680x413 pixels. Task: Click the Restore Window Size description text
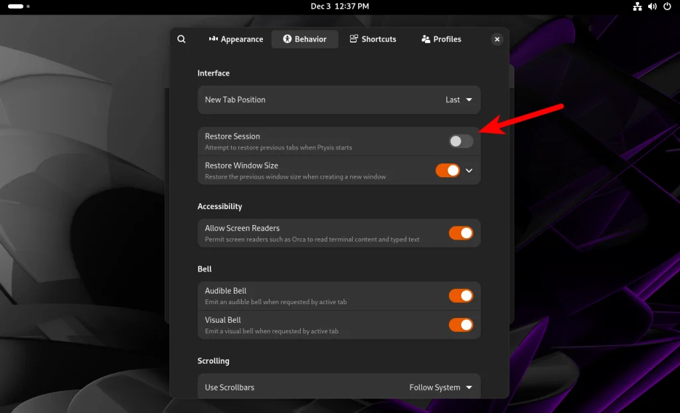point(296,177)
